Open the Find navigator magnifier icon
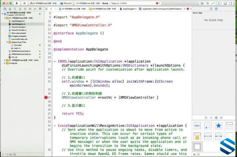237x157 pixels. pyautogui.click(x=15, y=9)
